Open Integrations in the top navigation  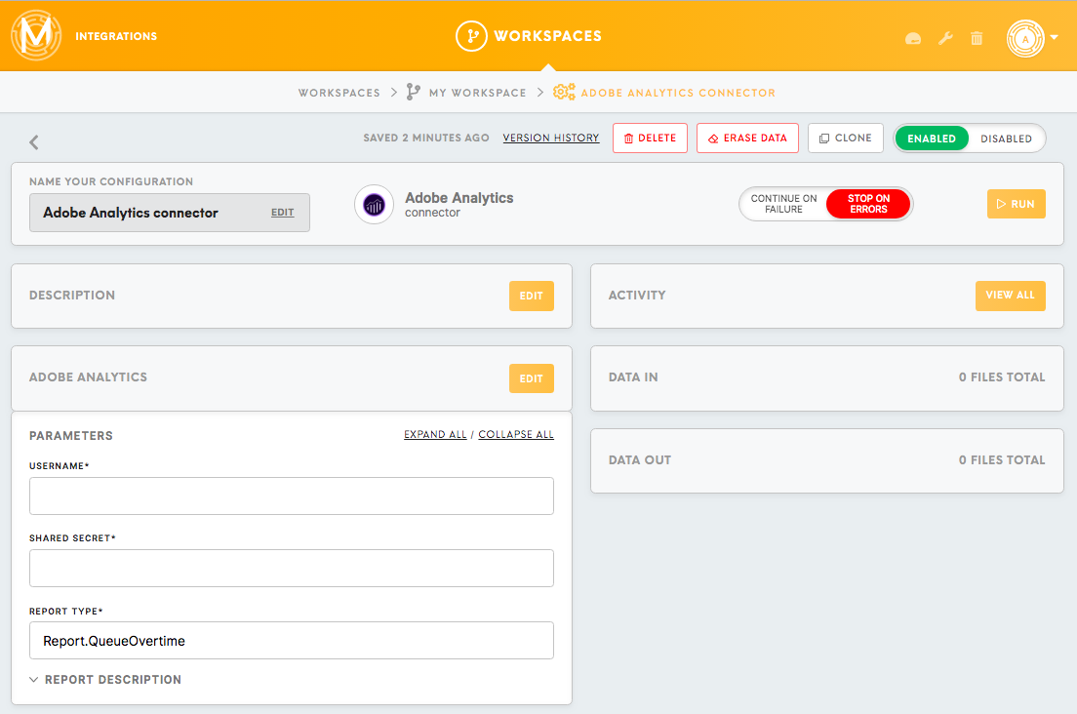point(116,36)
